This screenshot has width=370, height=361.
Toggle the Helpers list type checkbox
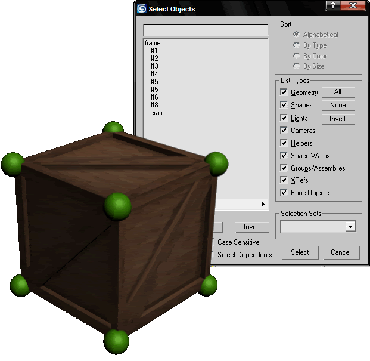coord(284,143)
